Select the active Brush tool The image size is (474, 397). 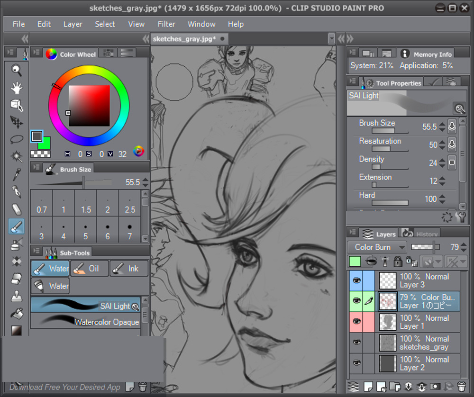click(x=16, y=226)
